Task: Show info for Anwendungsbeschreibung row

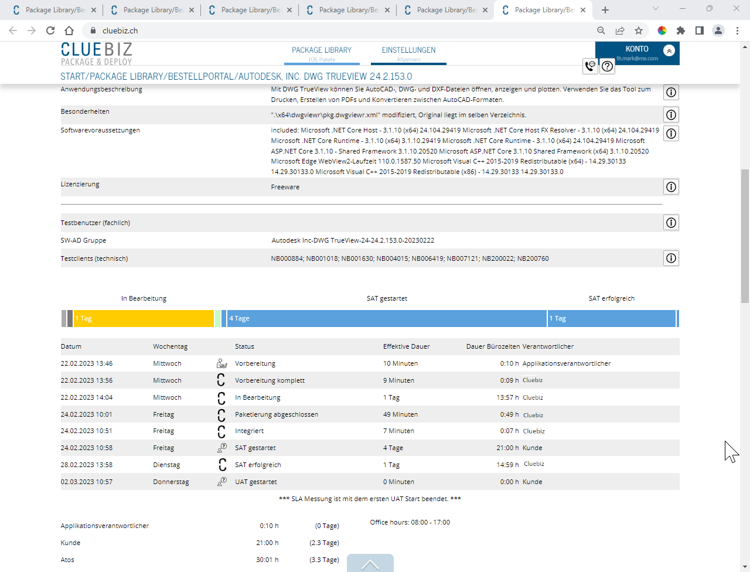Action: (x=671, y=92)
